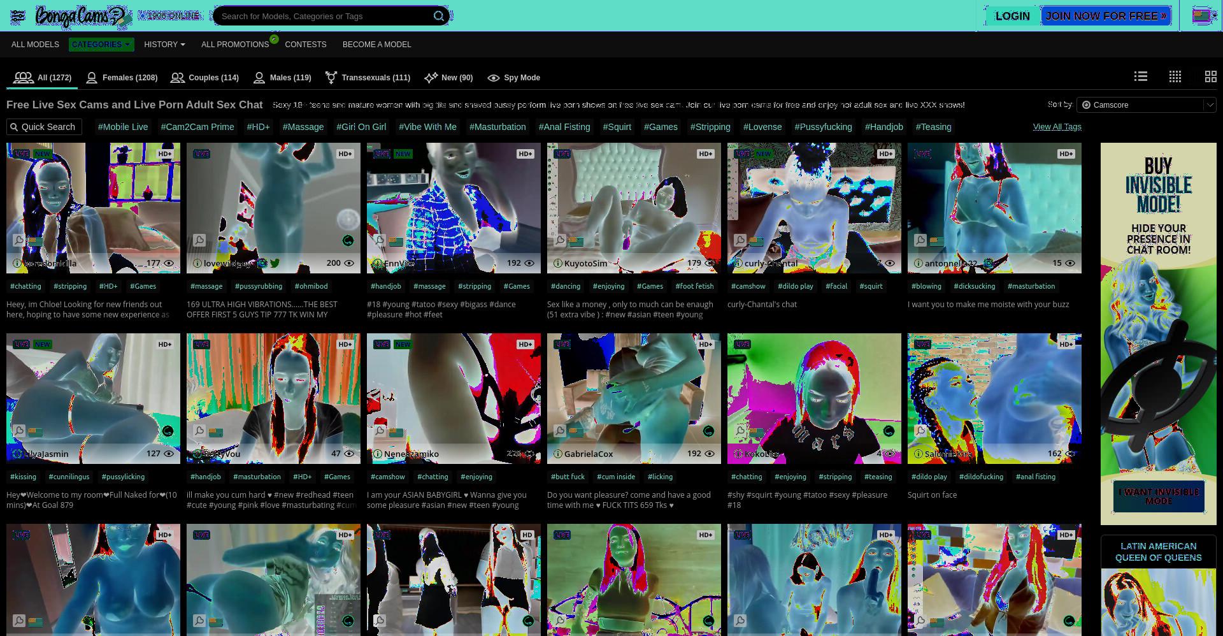Open the hamburger main menu

tap(18, 16)
